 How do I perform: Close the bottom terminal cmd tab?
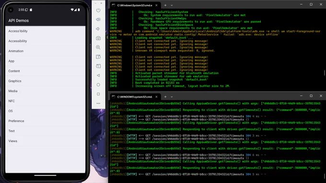click(156, 97)
